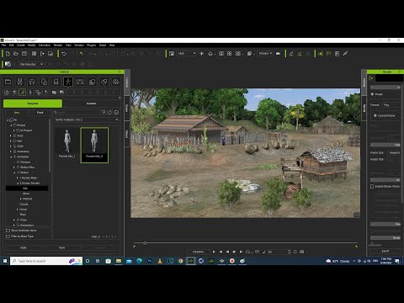Select the three-circles category icon in Content
This screenshot has width=404, height=303.
[116, 82]
